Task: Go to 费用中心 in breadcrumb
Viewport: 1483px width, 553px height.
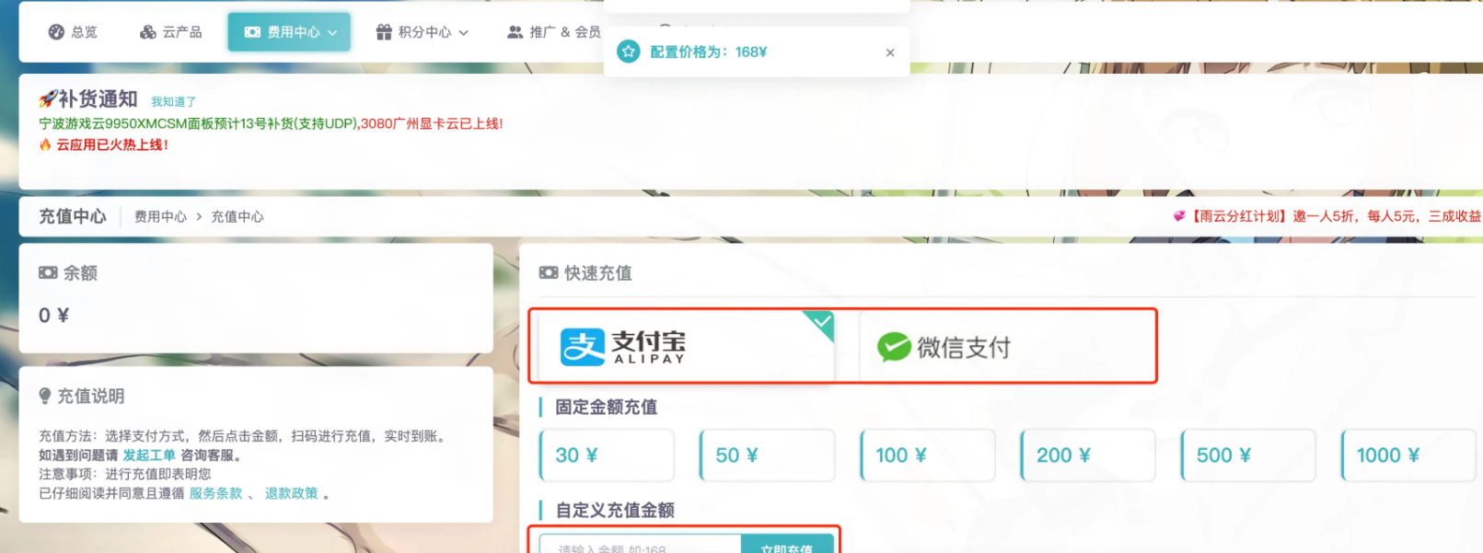Action: (x=160, y=216)
